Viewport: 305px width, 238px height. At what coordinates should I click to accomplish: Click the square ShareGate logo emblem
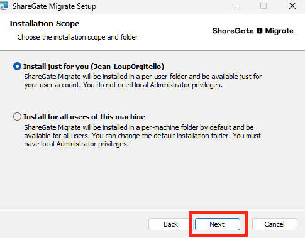coord(260,31)
